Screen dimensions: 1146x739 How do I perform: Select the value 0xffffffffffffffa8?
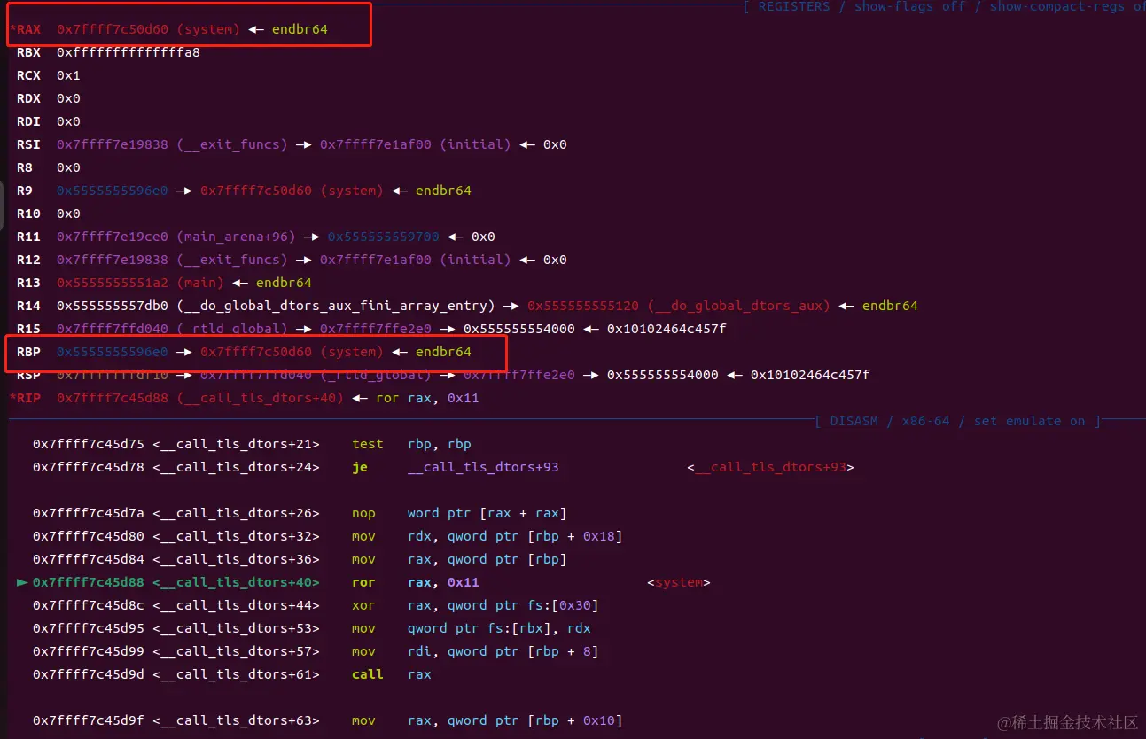(x=129, y=52)
